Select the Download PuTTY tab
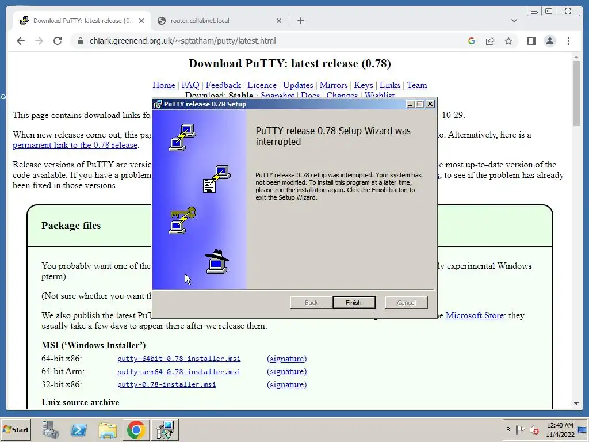Image resolution: width=589 pixels, height=442 pixels. (x=81, y=21)
